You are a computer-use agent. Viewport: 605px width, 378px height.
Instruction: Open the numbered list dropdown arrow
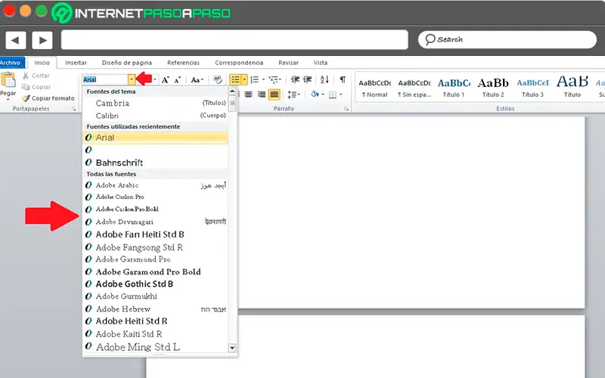pyautogui.click(x=263, y=80)
